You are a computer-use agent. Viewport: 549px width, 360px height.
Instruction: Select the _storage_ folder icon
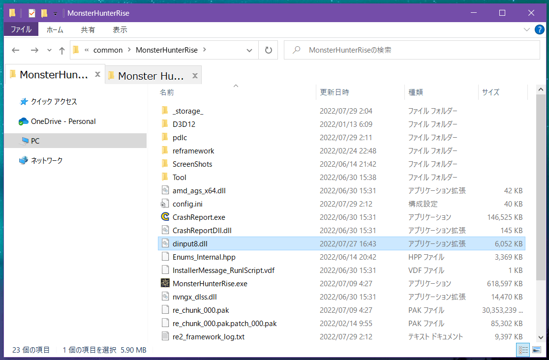(165, 111)
